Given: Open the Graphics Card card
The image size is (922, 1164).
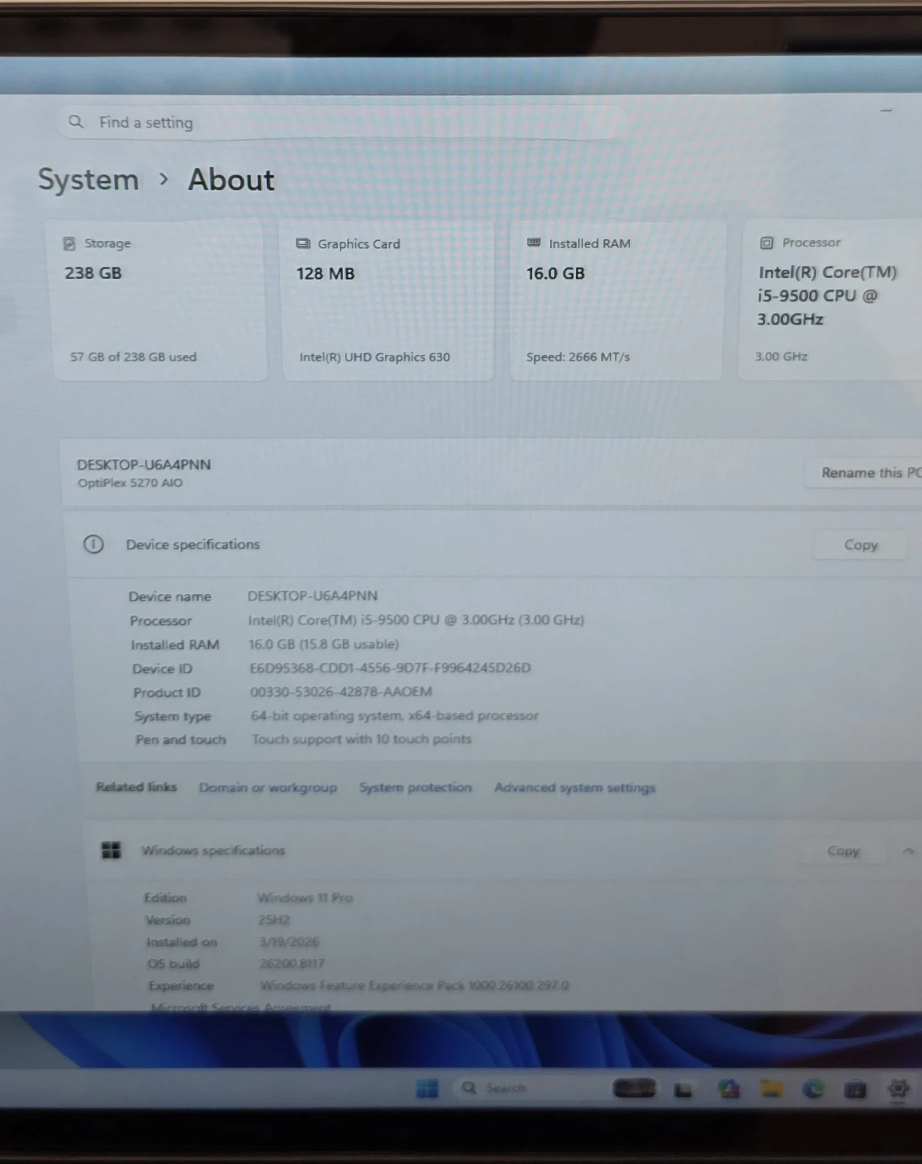Looking at the screenshot, I should point(387,300).
